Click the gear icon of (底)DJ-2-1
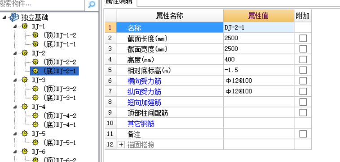Image resolution: width=340 pixels, height=162 pixels. pyautogui.click(x=35, y=71)
